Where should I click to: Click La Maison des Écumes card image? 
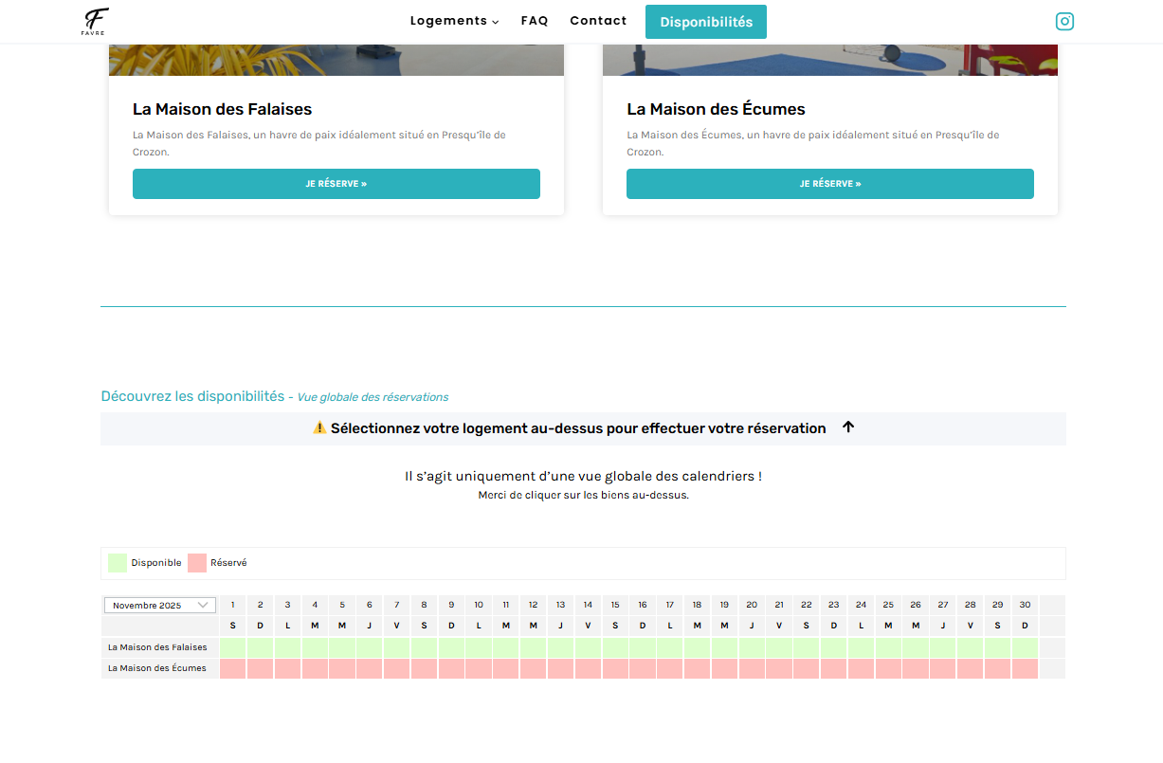pyautogui.click(x=829, y=59)
